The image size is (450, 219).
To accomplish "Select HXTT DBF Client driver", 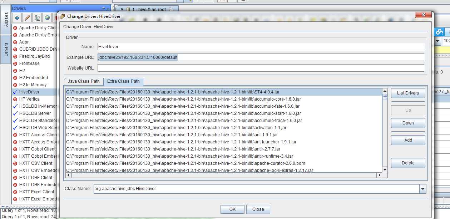I will coord(35,178).
